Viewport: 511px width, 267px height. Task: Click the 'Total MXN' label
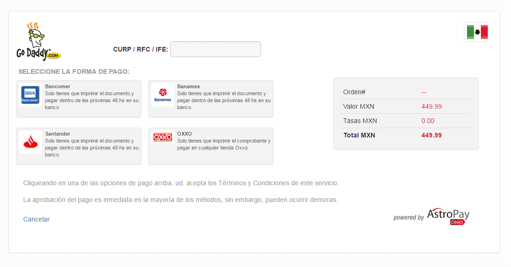pyautogui.click(x=359, y=135)
